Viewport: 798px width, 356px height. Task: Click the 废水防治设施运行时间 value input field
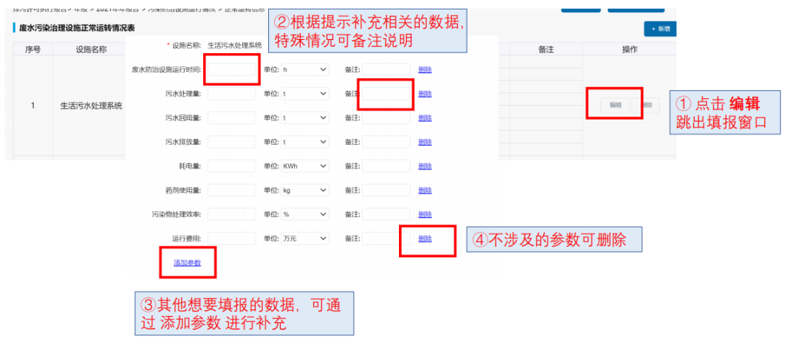click(x=231, y=69)
